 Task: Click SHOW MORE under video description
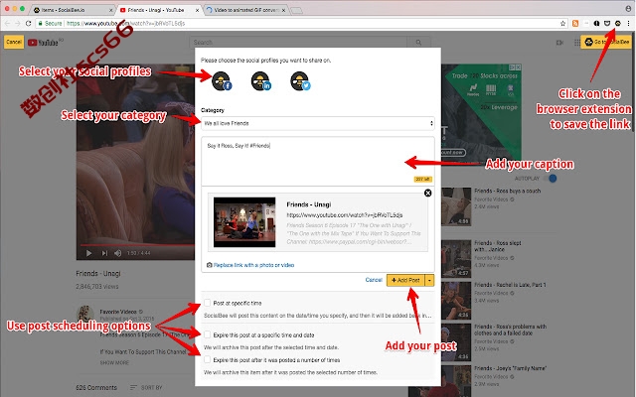coord(114,362)
